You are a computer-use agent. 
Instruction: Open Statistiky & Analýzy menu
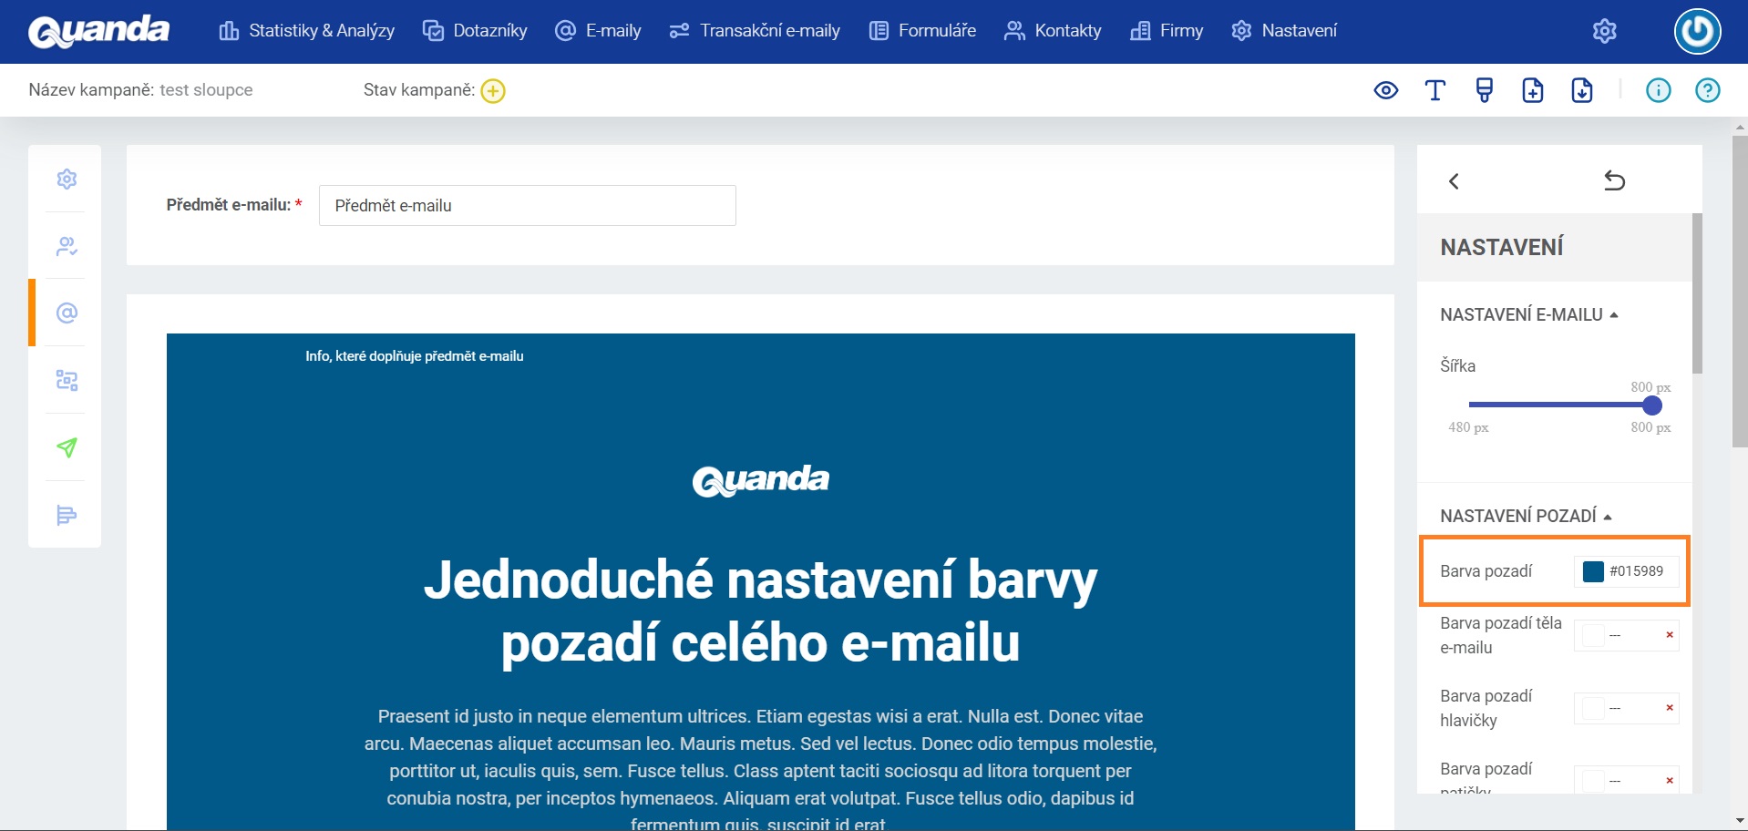point(306,31)
